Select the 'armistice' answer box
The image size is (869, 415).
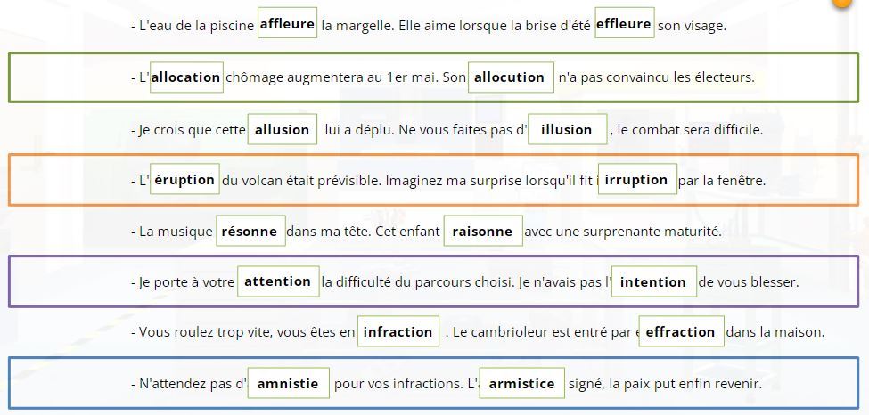pos(522,383)
